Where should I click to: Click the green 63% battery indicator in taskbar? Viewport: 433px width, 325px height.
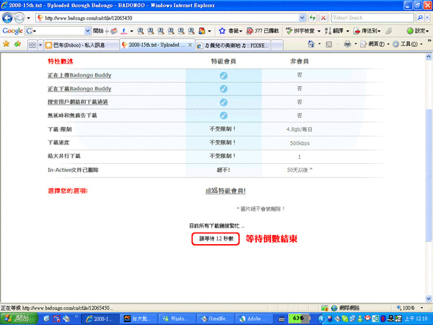coord(299,318)
